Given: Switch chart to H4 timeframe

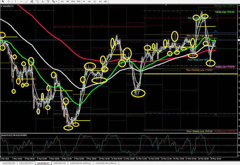Looking at the screenshot, I should point(89,2).
